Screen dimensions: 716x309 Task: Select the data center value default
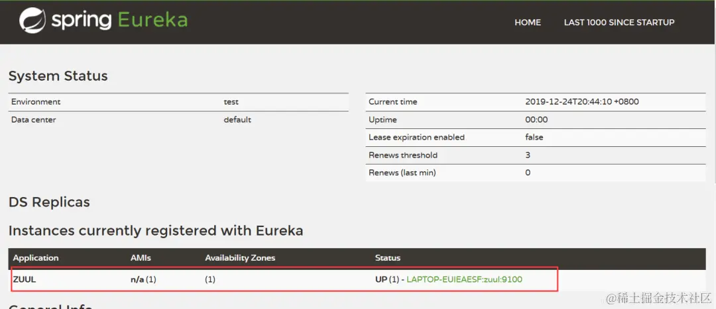237,120
